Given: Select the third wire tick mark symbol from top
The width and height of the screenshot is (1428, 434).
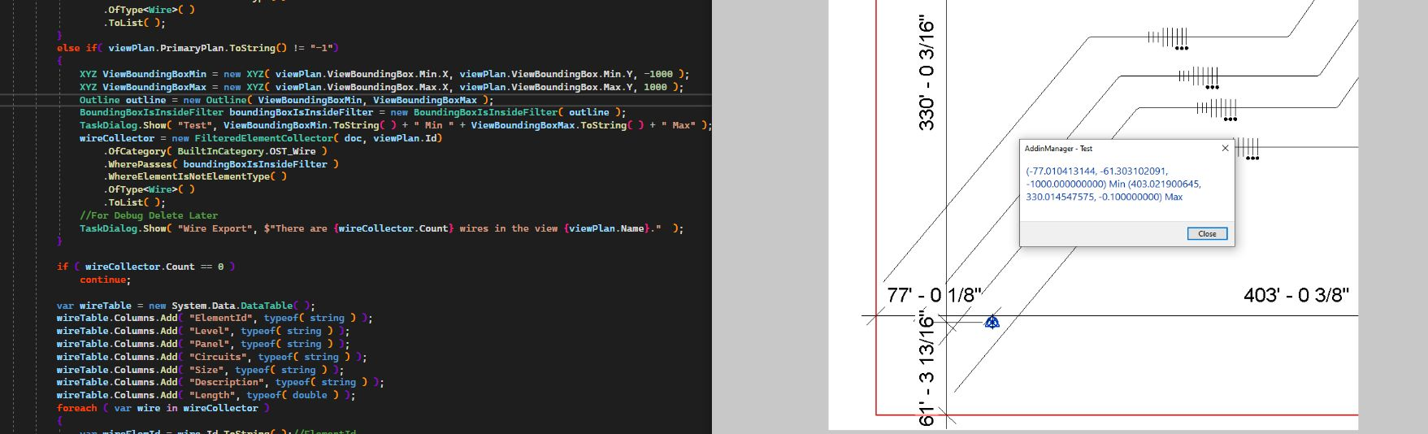Looking at the screenshot, I should point(1217,108).
